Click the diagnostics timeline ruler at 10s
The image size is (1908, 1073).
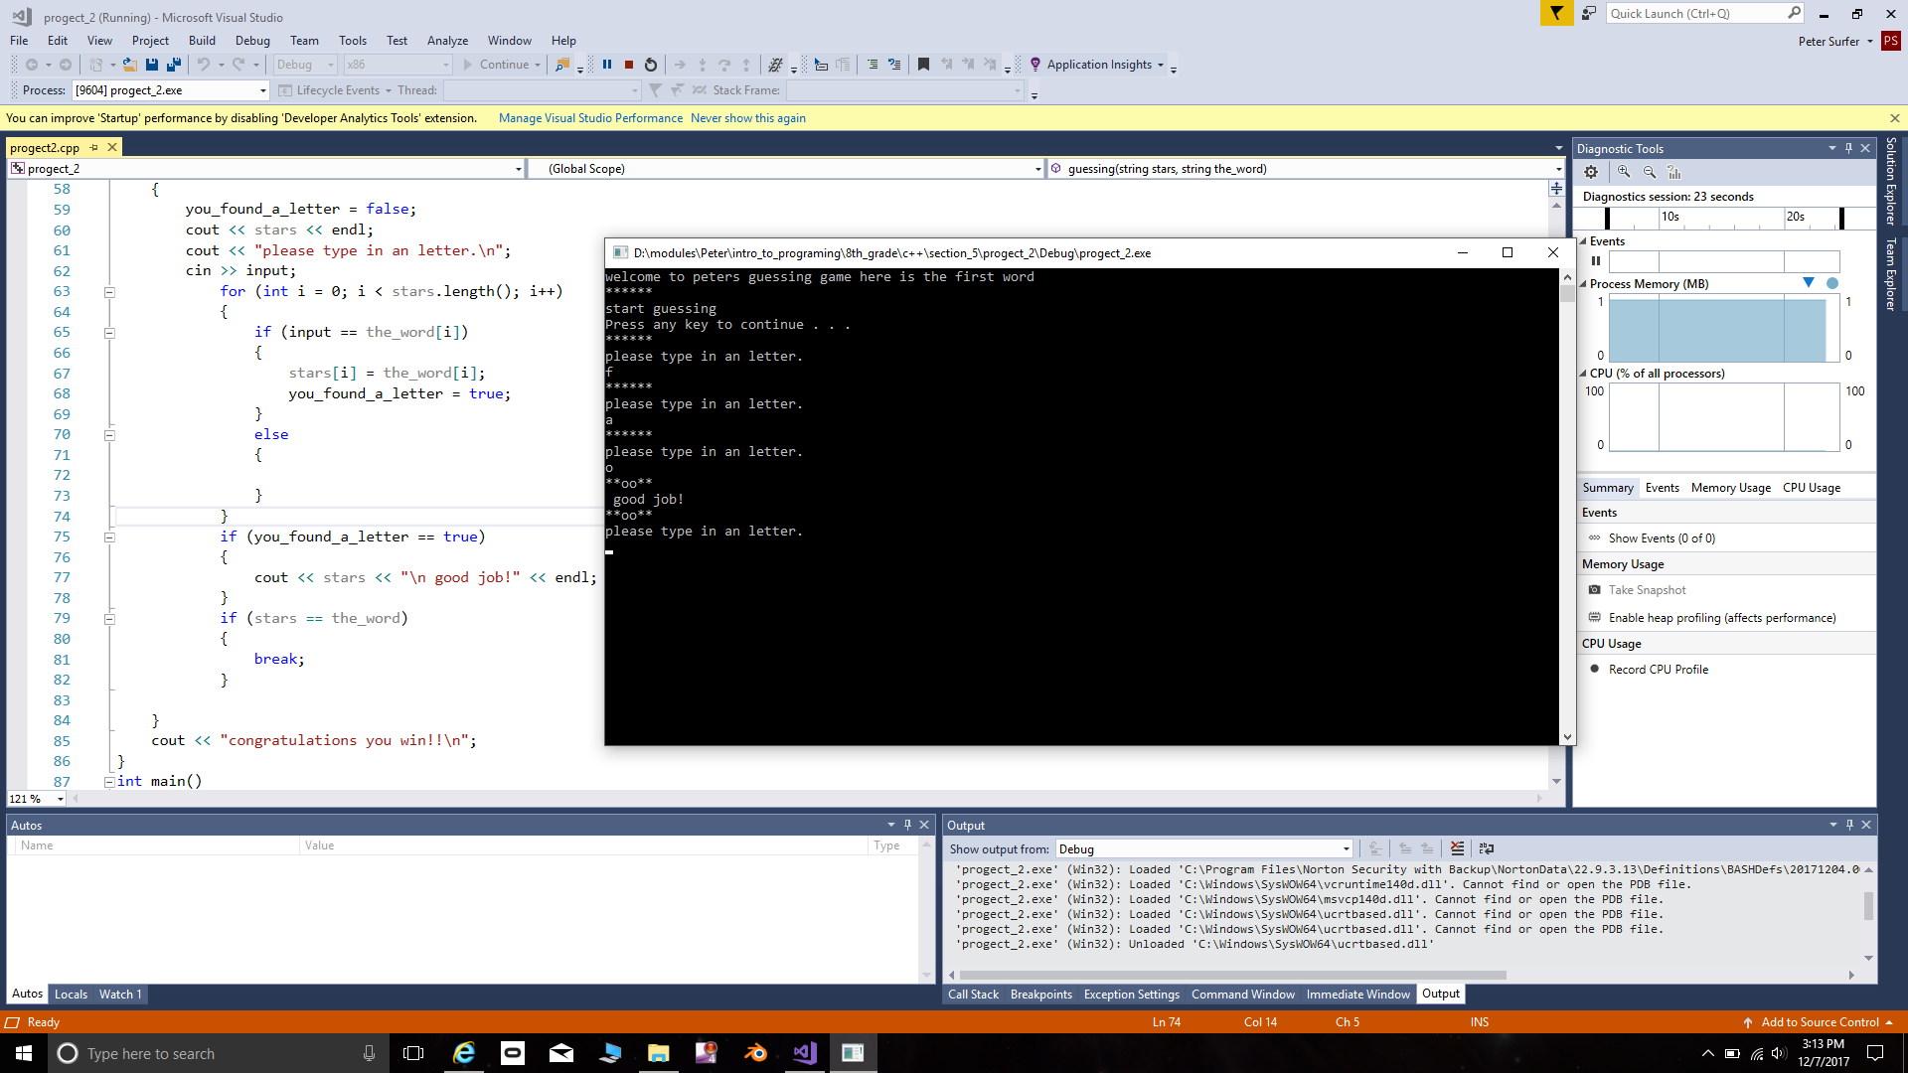(1669, 217)
